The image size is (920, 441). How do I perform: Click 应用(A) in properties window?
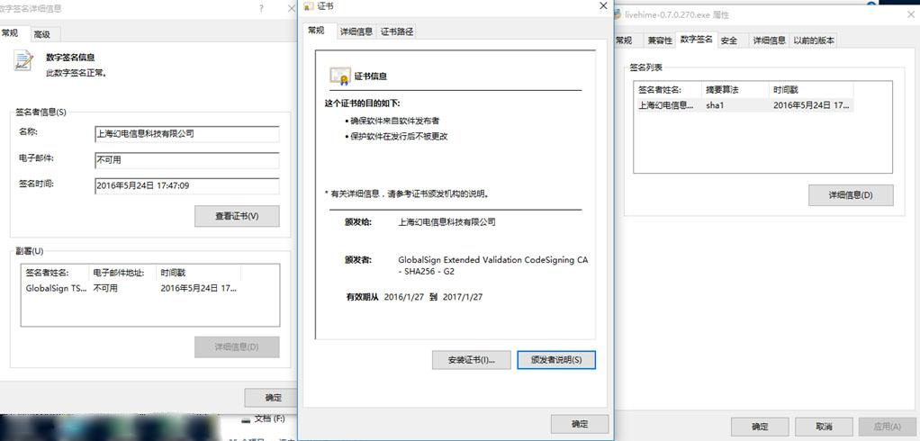tap(887, 427)
